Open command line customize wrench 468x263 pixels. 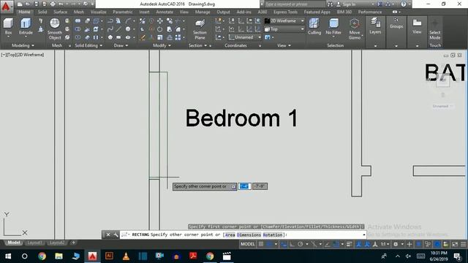(x=116, y=235)
